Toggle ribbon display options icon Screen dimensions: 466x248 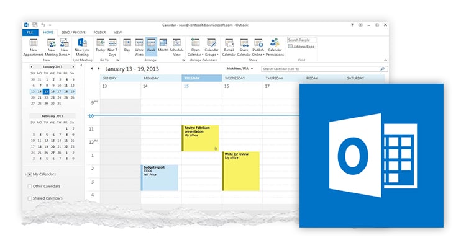click(360, 25)
